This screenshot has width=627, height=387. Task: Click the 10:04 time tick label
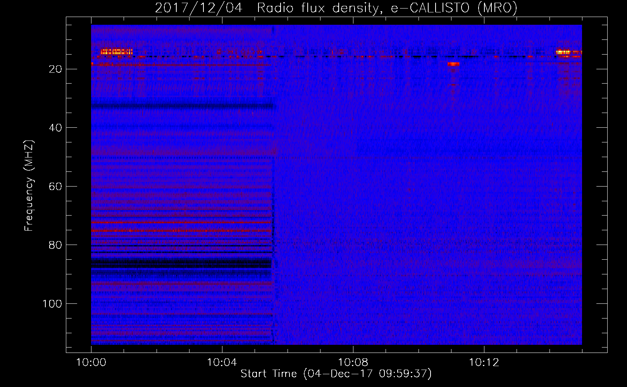coord(222,362)
